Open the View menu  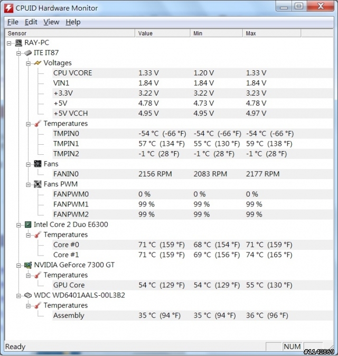51,22
